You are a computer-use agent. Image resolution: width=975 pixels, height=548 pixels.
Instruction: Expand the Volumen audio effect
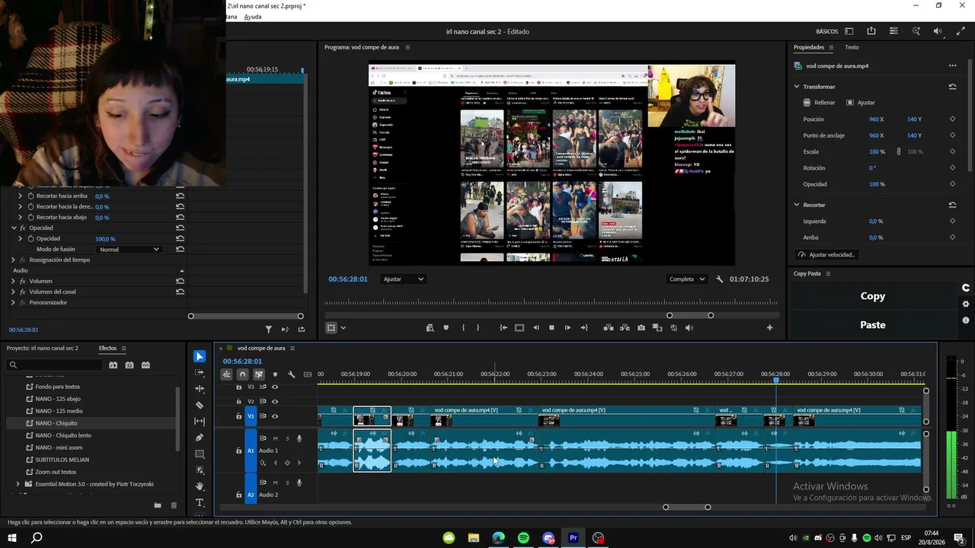pos(13,281)
